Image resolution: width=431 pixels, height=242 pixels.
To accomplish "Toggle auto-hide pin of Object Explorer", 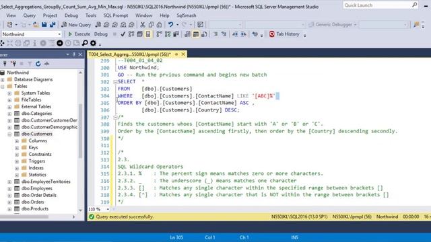I will click(x=73, y=54).
